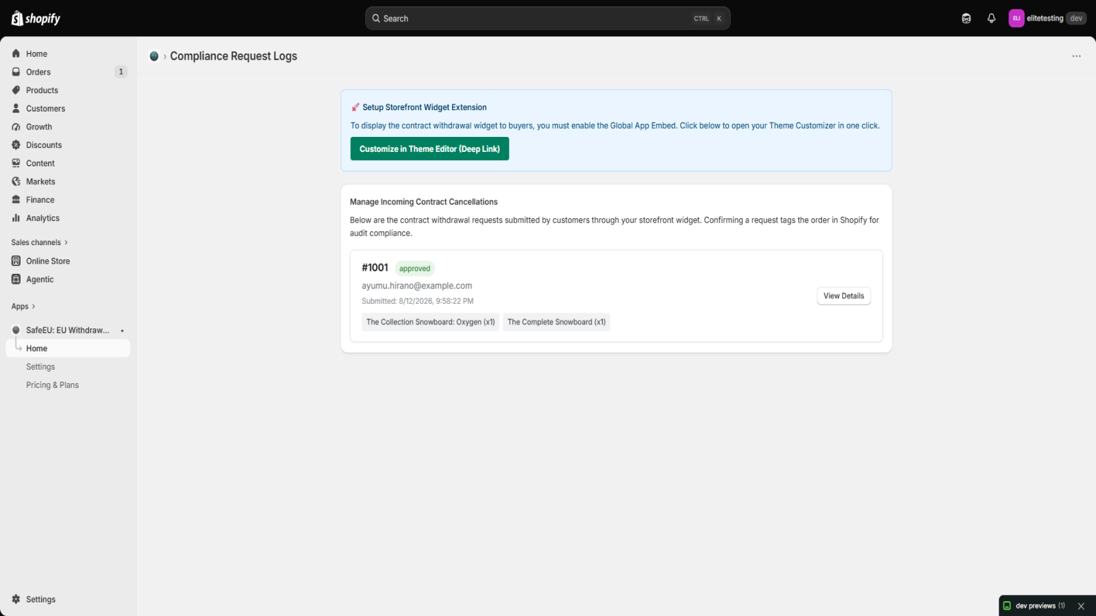The width and height of the screenshot is (1096, 616).
Task: Open Pricing & Plans sub-item
Action: 68,385
